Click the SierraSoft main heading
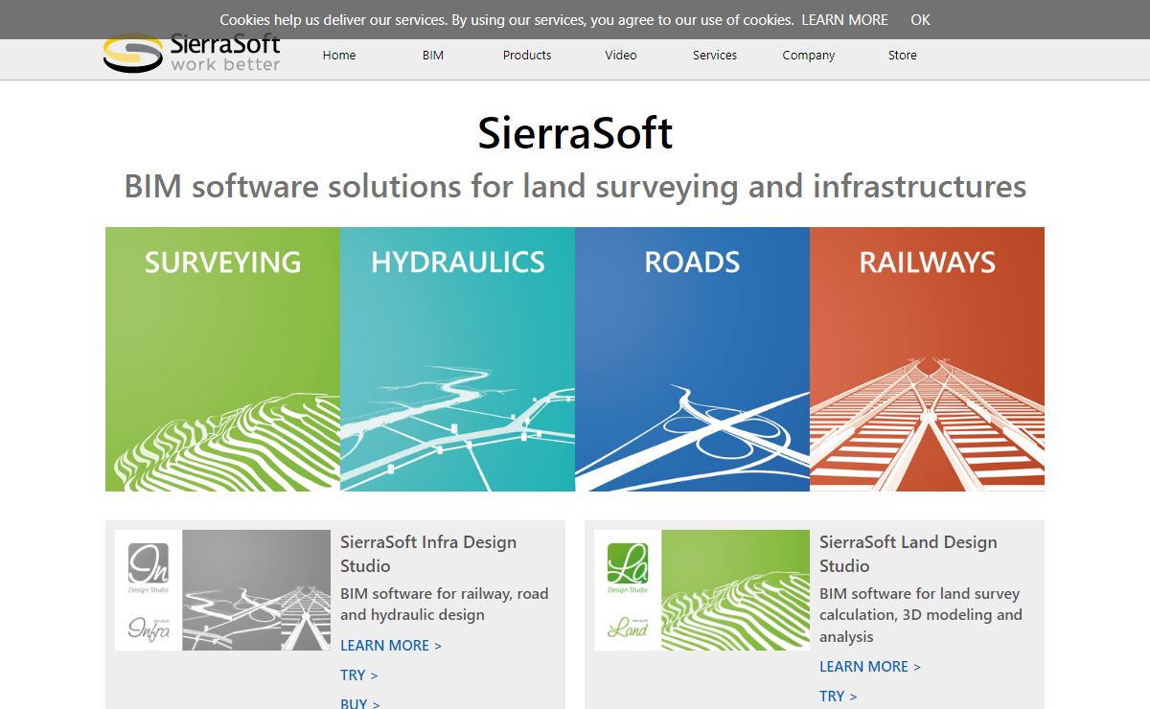Screen dimensions: 1150x709 coord(575,133)
